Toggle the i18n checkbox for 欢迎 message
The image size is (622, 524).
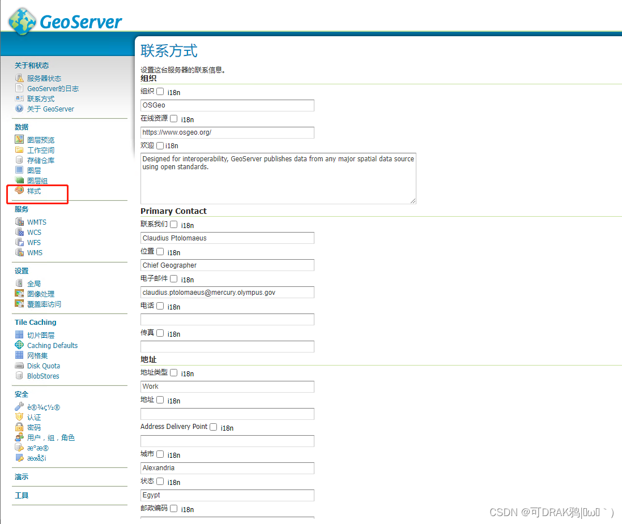pos(160,145)
